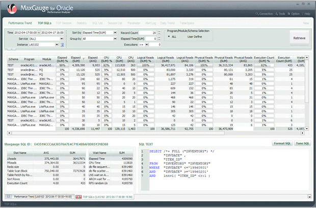The image size is (316, 208).
Task: Click the blue icon beside Instance dropdown
Action: tap(62, 44)
